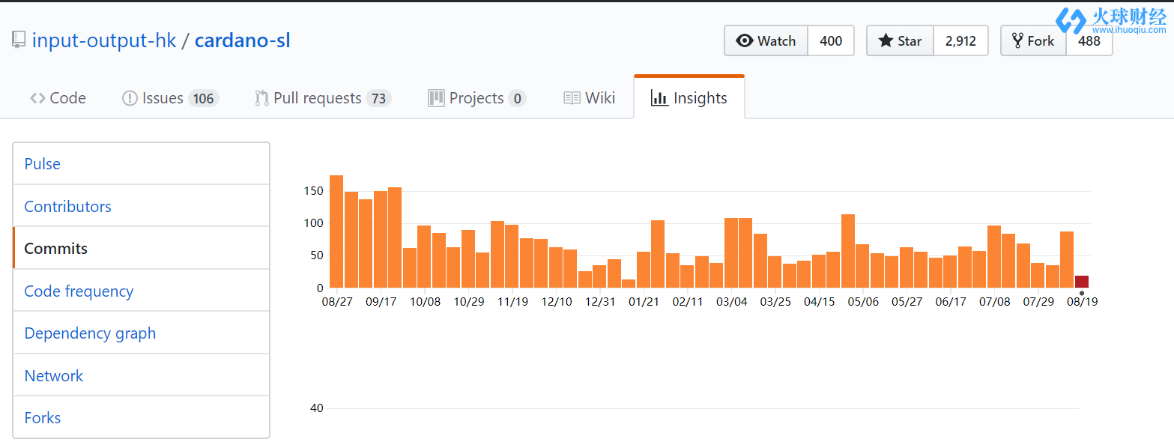Open Network in the sidebar
This screenshot has width=1174, height=448.
tap(141, 375)
